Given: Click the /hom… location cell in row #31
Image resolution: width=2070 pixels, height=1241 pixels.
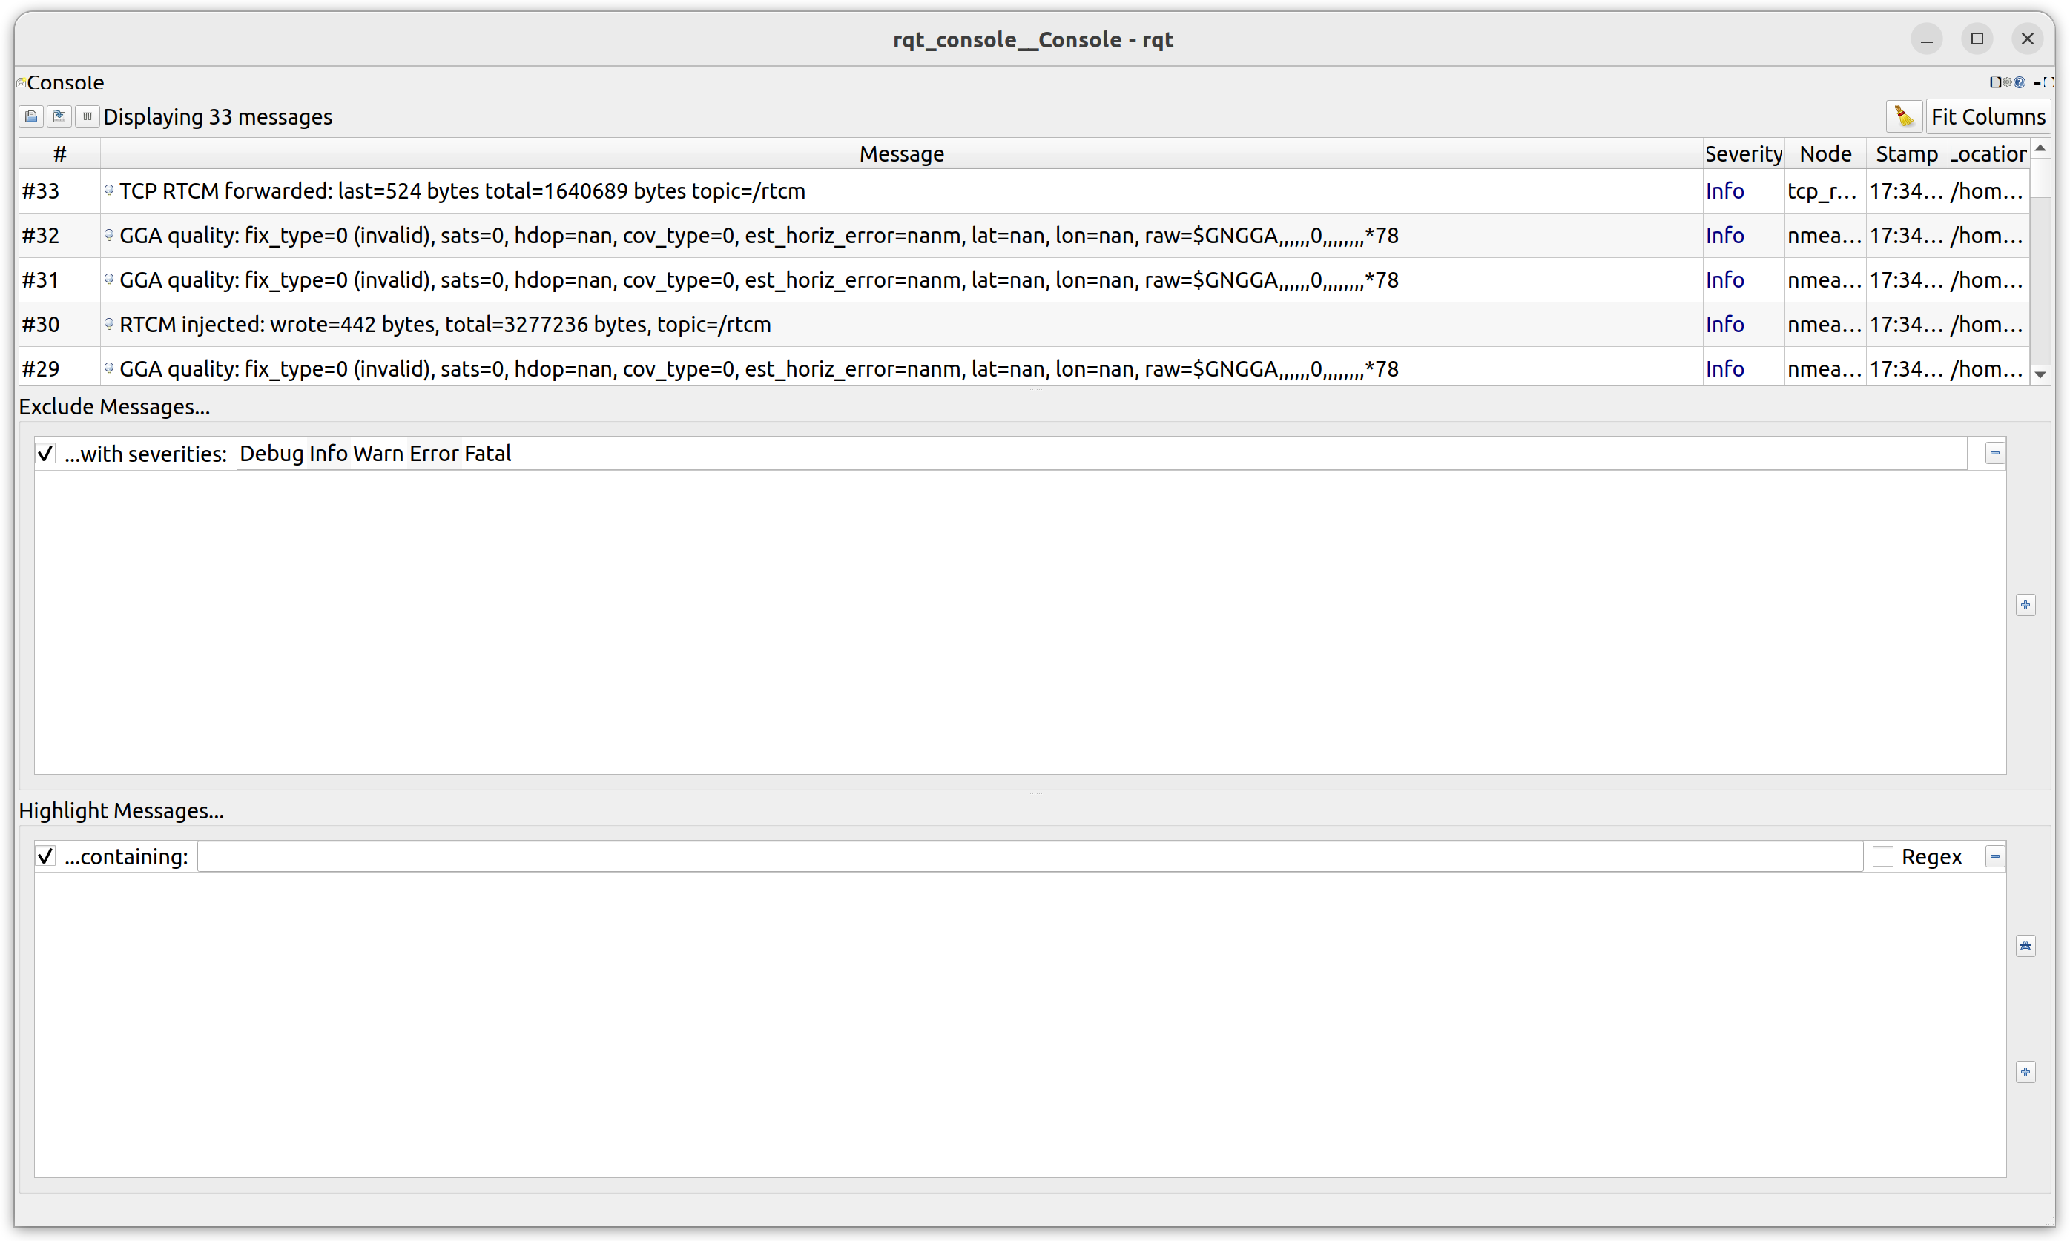Looking at the screenshot, I should pos(1988,279).
